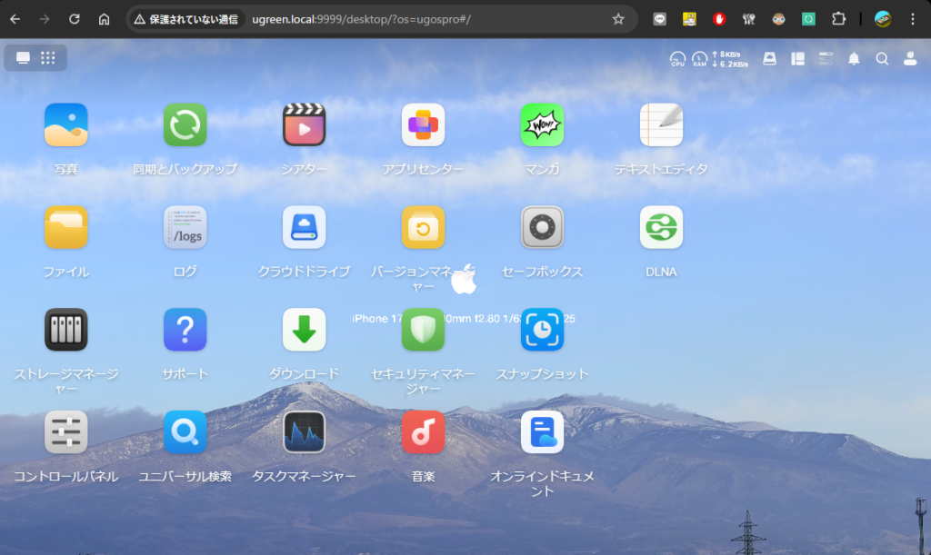Switch to desktop view in top-left toggle
This screenshot has width=931, height=555.
[23, 58]
